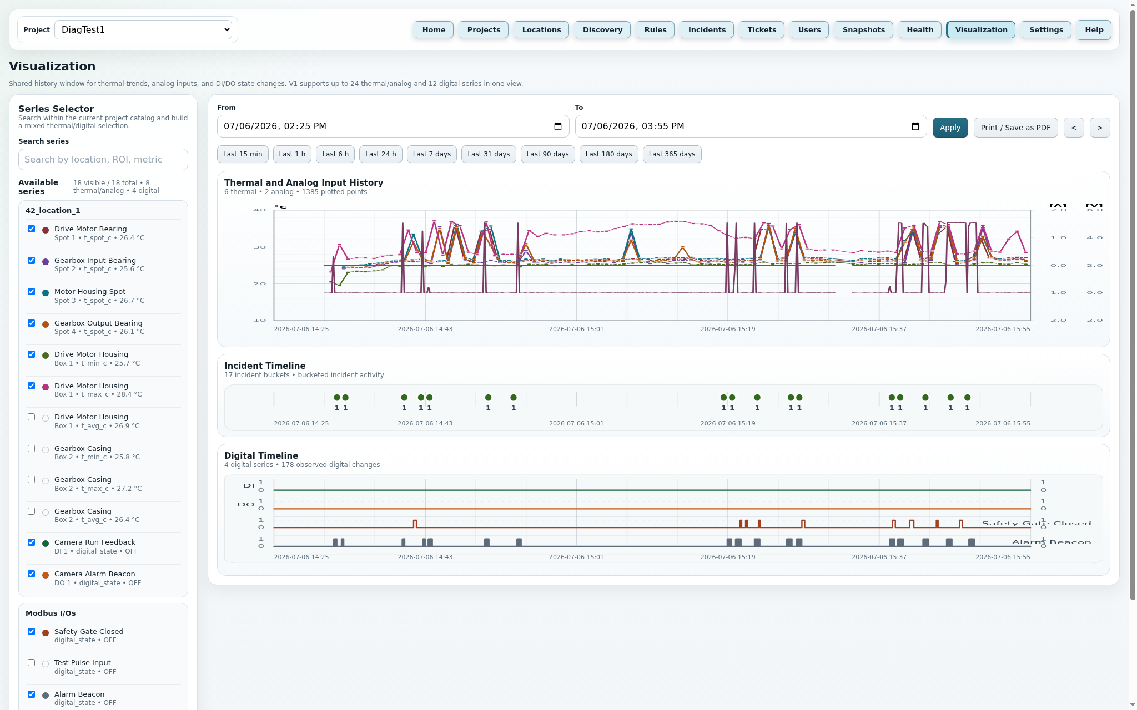Select Last 31 days range
The width and height of the screenshot is (1137, 710).
[x=489, y=154]
